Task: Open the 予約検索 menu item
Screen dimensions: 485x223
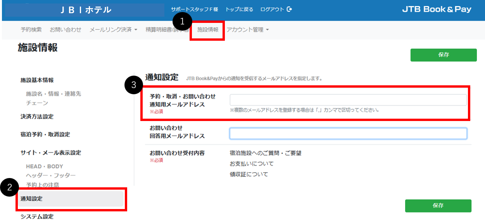Action: (x=31, y=29)
